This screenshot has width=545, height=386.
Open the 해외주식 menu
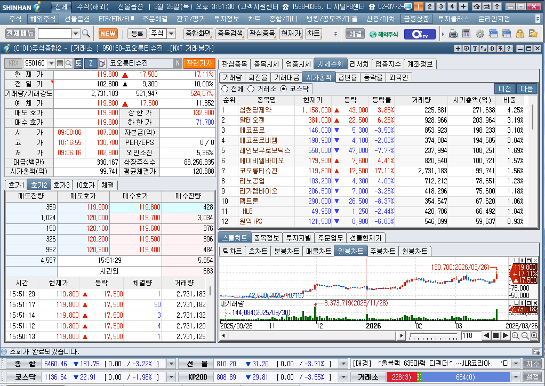click(43, 19)
